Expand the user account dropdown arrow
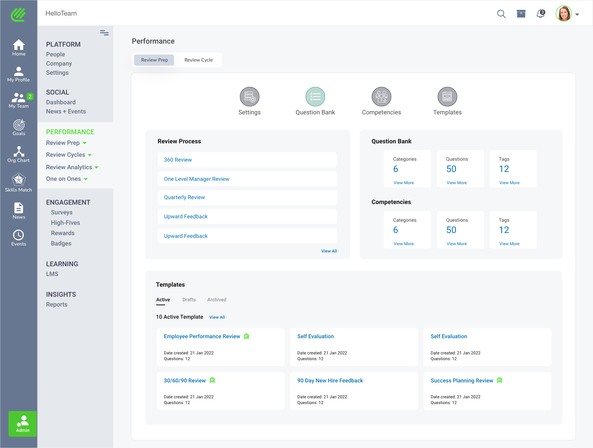The width and height of the screenshot is (593, 448). [x=577, y=14]
